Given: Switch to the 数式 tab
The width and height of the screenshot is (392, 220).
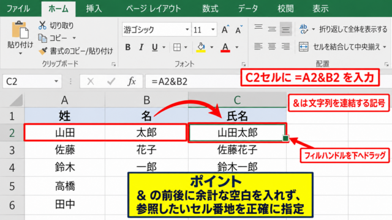Looking at the screenshot, I should 210,9.
